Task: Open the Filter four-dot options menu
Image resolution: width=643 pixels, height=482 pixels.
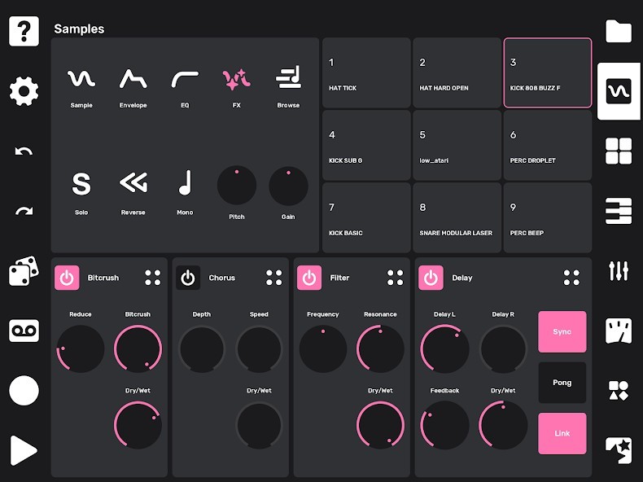Action: 396,278
